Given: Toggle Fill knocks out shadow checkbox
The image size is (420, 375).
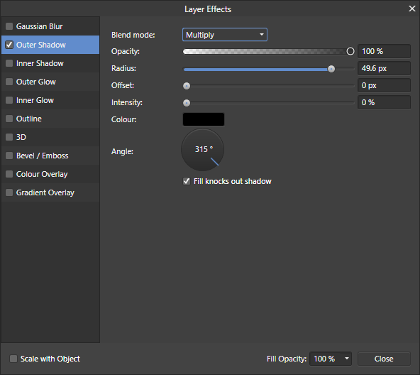Looking at the screenshot, I should (187, 181).
